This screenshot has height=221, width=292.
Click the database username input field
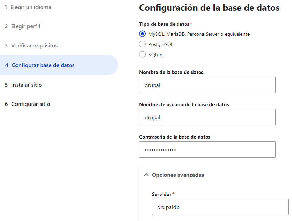207,117
